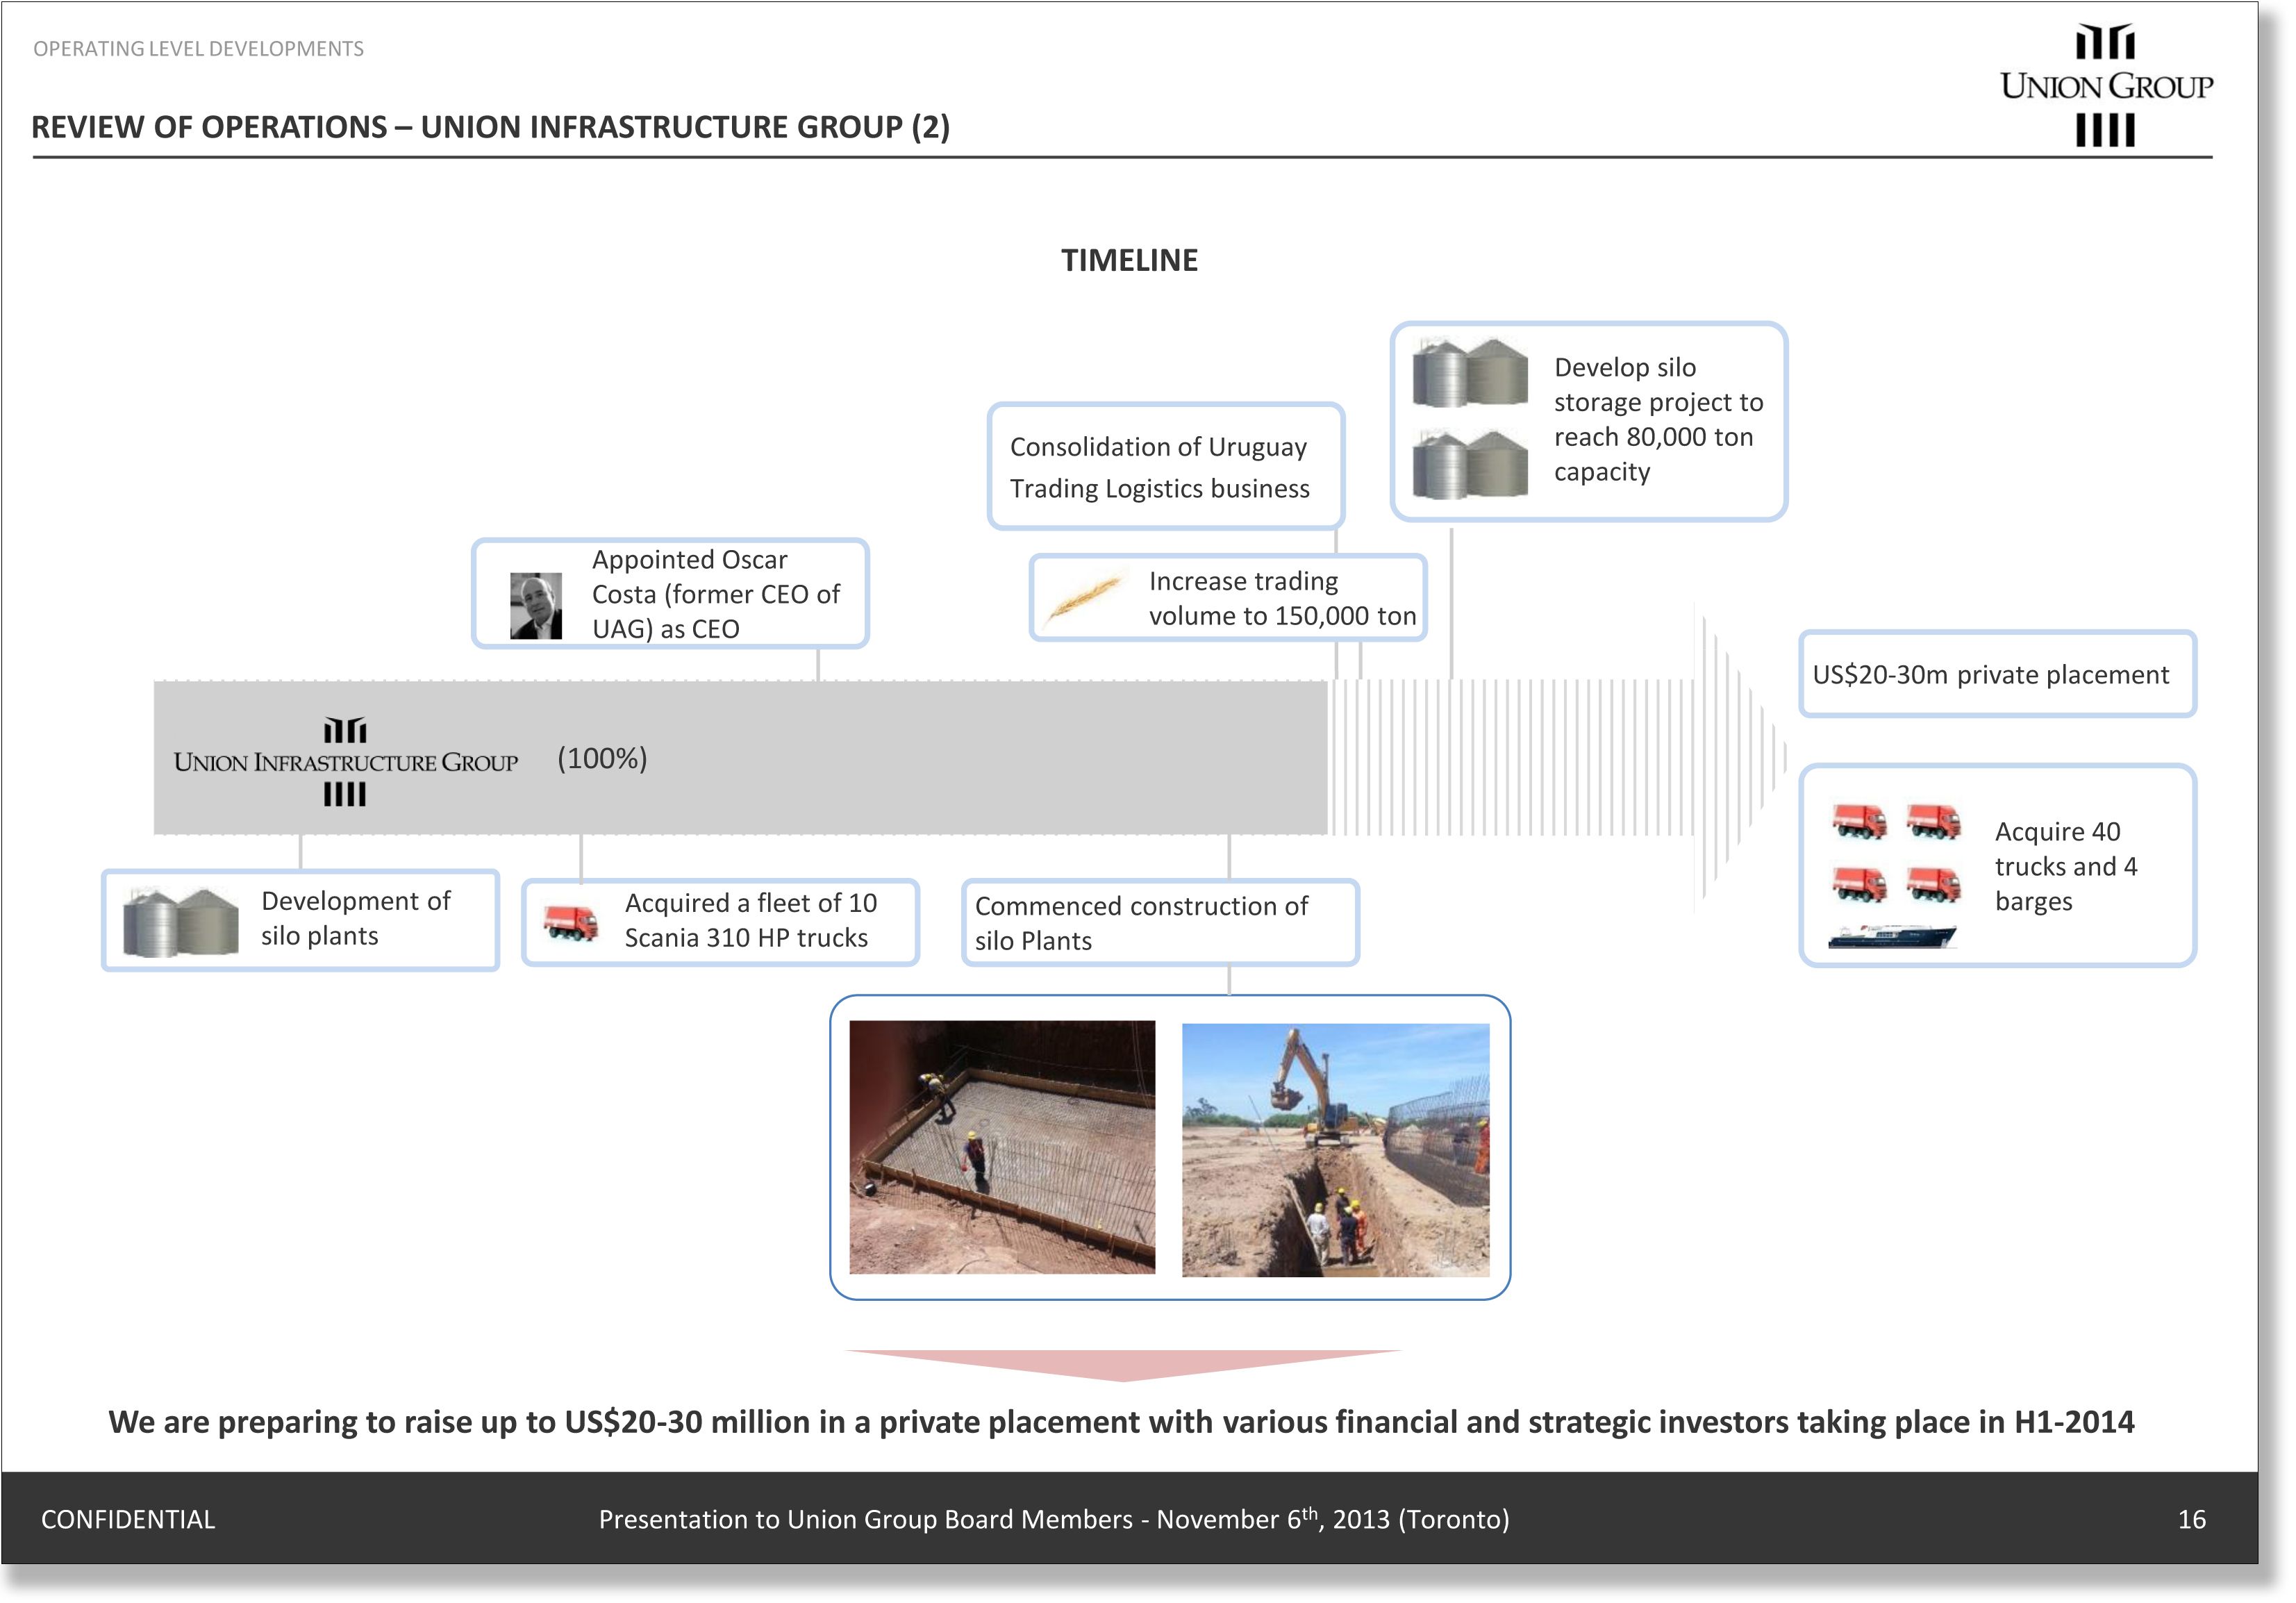Click the excavator trench construction photo
2296x1603 pixels.
pyautogui.click(x=1336, y=1150)
